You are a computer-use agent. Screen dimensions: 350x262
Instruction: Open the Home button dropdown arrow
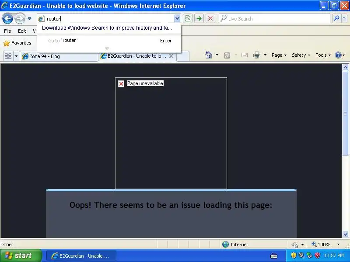217,55
